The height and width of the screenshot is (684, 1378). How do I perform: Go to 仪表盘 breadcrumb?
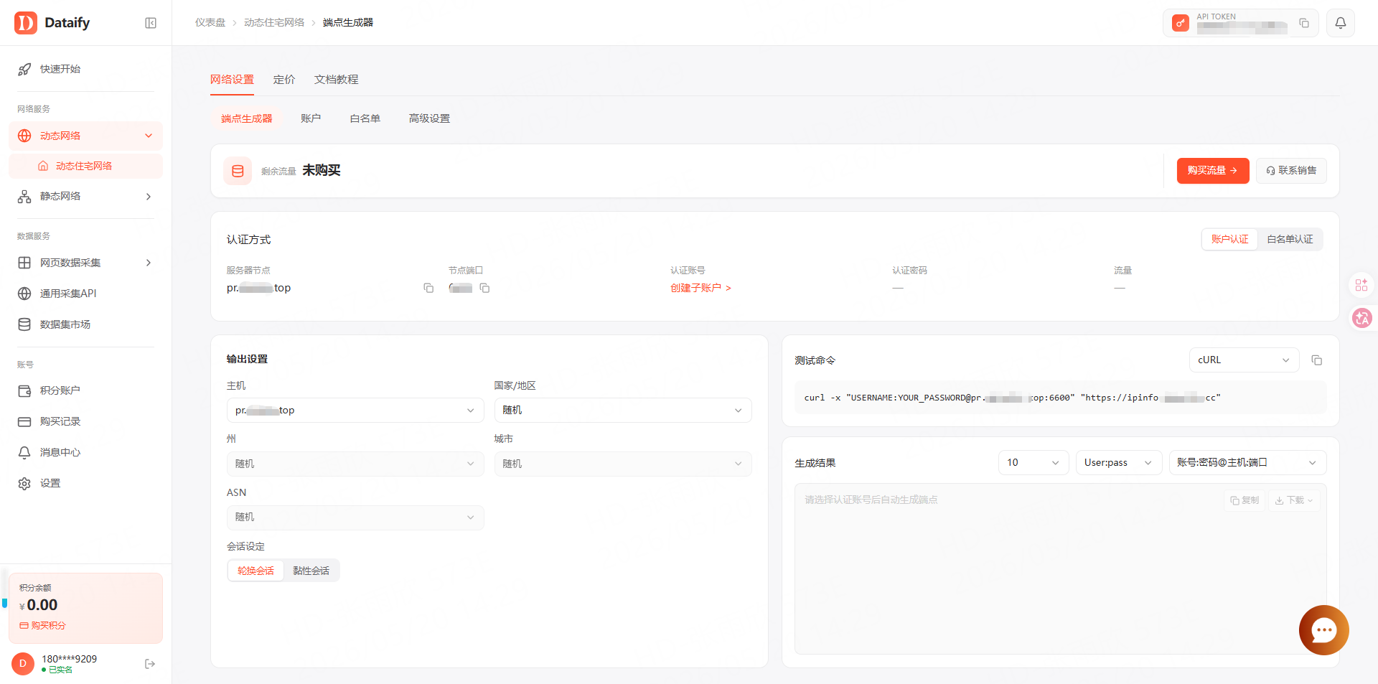(210, 23)
